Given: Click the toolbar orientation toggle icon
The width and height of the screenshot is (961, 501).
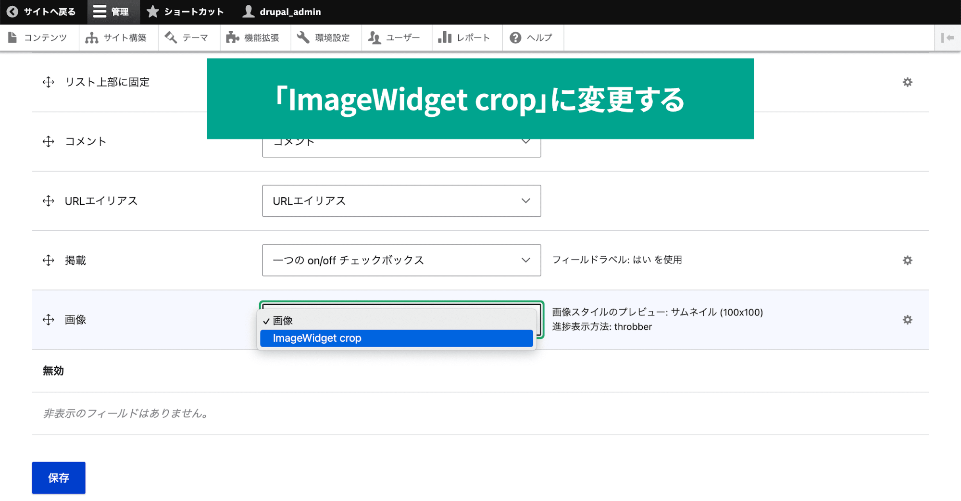Looking at the screenshot, I should coord(948,38).
